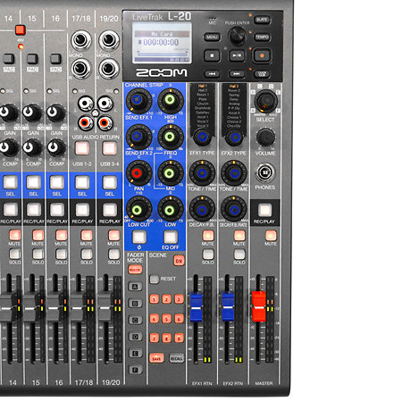Enable the OVER DUB button

coord(262,73)
